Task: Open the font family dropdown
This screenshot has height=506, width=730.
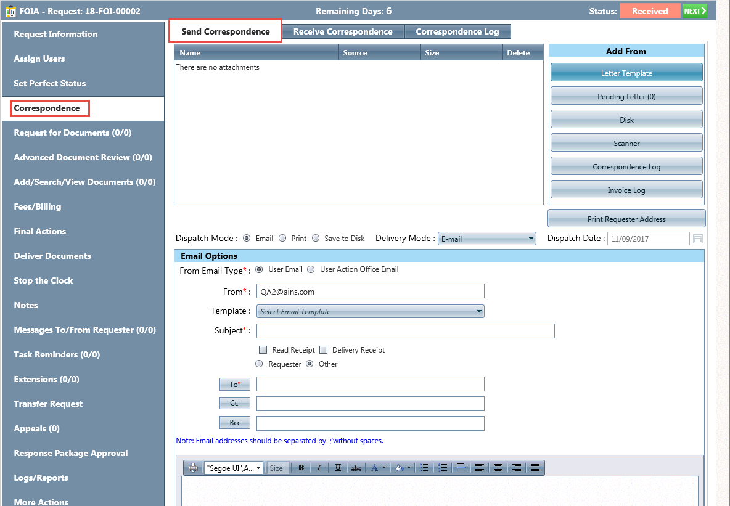Action: (x=234, y=468)
